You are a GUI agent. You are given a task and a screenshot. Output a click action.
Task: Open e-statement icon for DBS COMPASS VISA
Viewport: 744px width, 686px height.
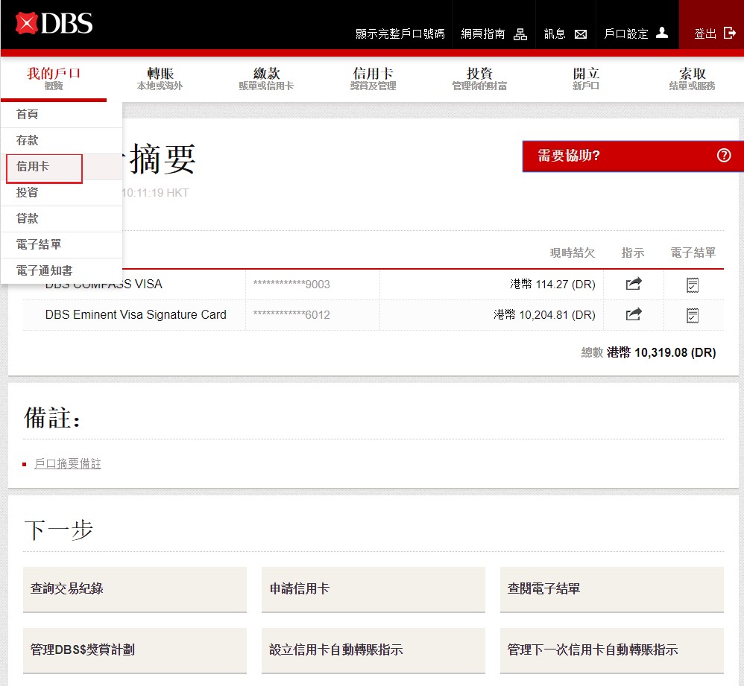(x=693, y=285)
